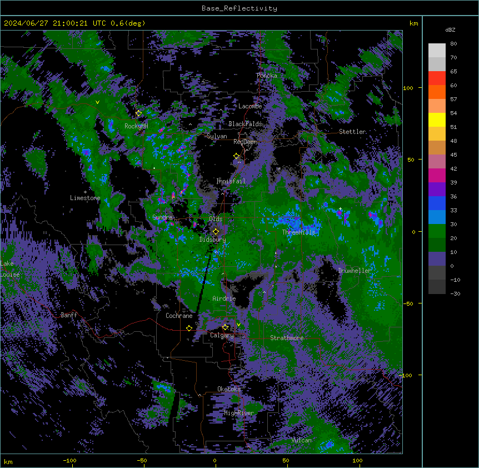
Task: Select the Sundre label
Action: pyautogui.click(x=162, y=217)
